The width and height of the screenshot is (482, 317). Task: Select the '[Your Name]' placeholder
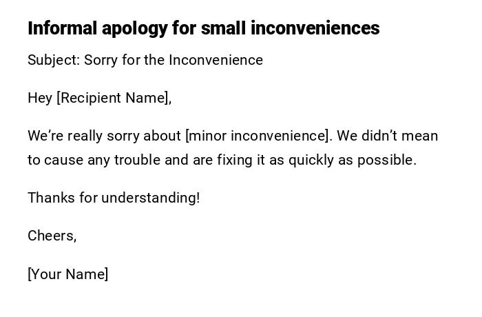pyautogui.click(x=67, y=274)
